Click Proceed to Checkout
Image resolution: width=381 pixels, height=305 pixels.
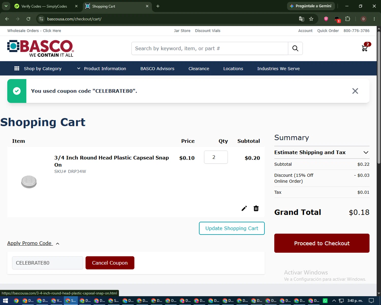322,243
